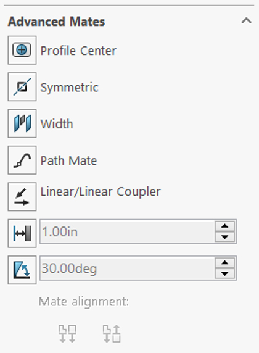Activate the Width mate icon
Image resolution: width=259 pixels, height=353 pixels.
coord(22,123)
